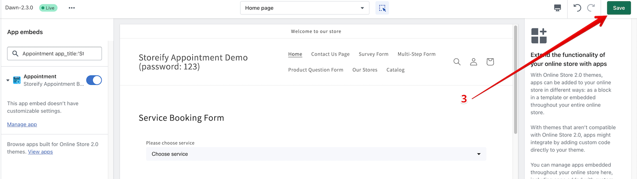Viewport: 637px width, 179px height.
Task: Open the Manage app link
Action: point(22,124)
